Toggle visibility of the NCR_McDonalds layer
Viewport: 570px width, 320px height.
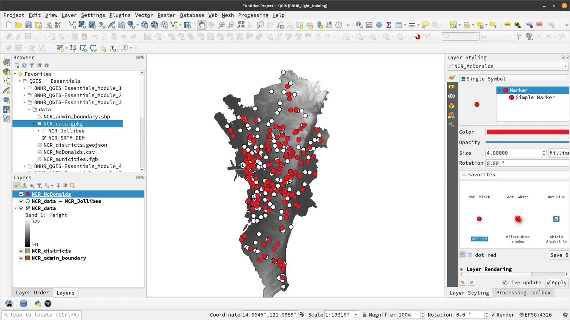point(21,194)
